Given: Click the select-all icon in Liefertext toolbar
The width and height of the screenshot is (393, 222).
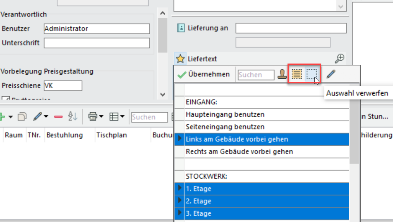Looking at the screenshot, I should [x=296, y=74].
